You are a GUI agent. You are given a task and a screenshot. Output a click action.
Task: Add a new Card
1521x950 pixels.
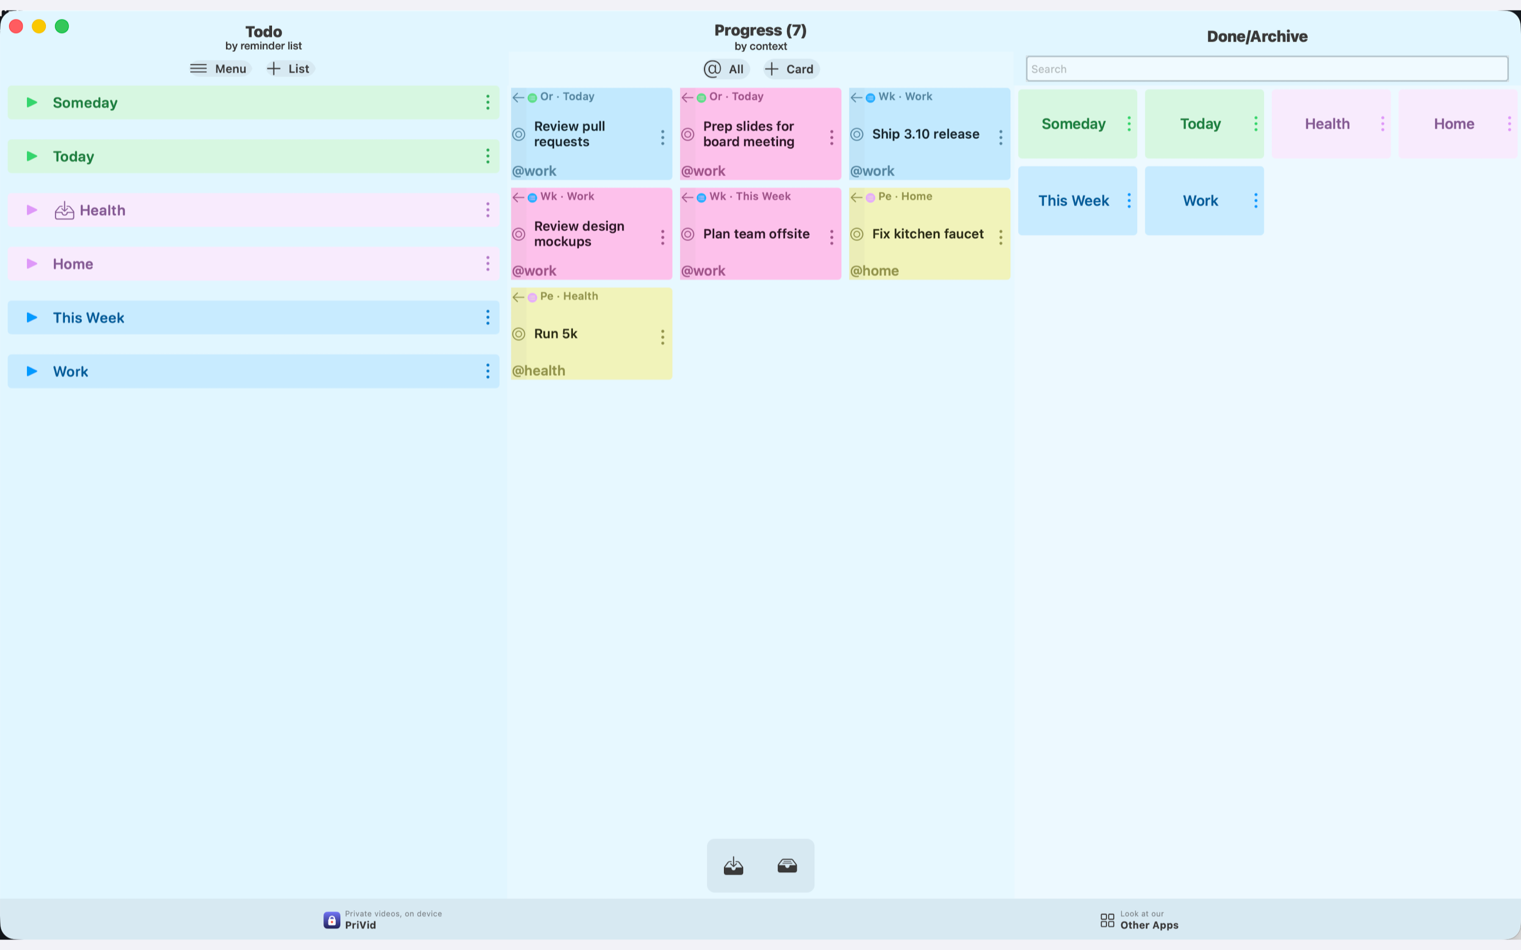click(791, 69)
